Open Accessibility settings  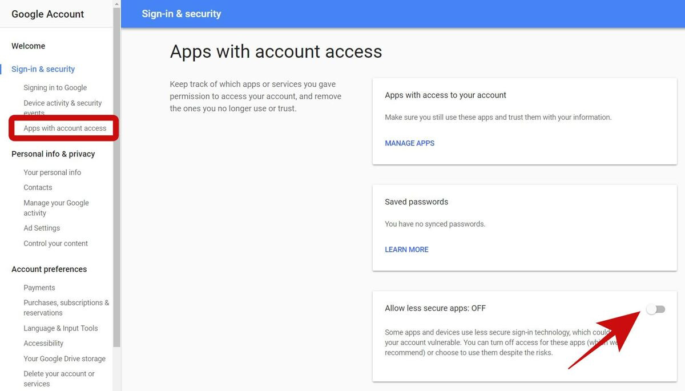point(43,344)
